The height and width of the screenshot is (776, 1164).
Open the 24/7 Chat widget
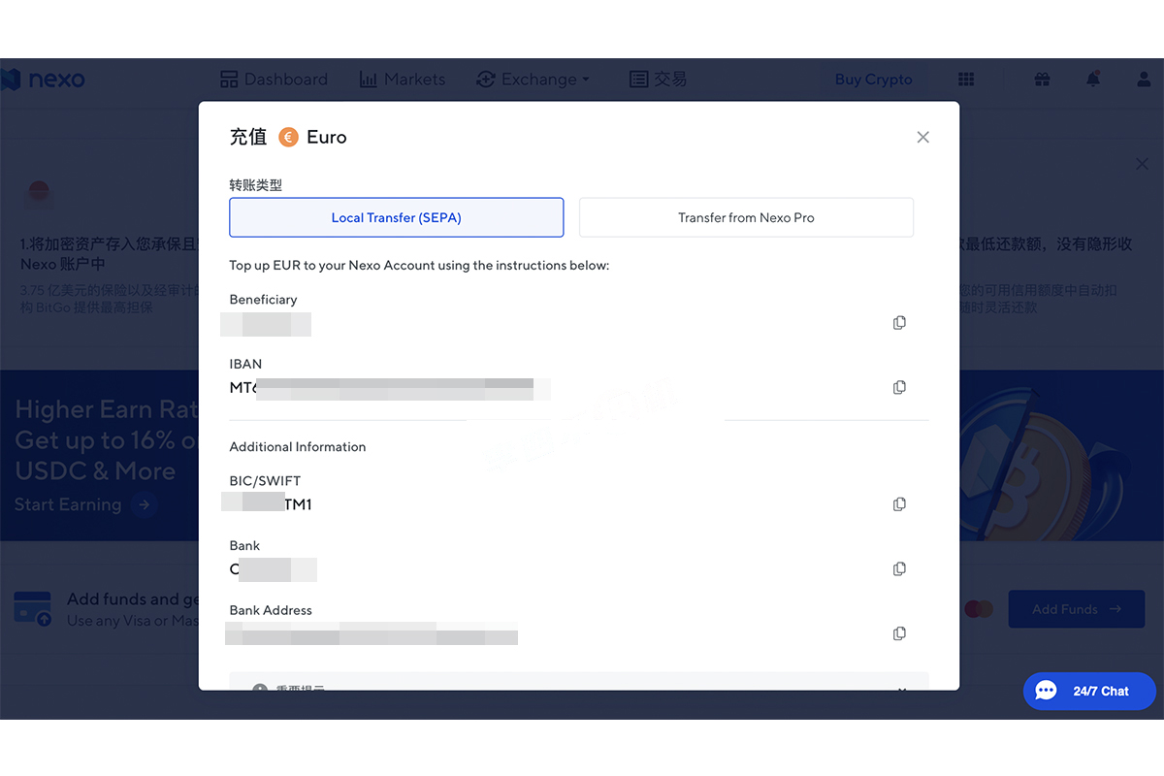point(1089,692)
